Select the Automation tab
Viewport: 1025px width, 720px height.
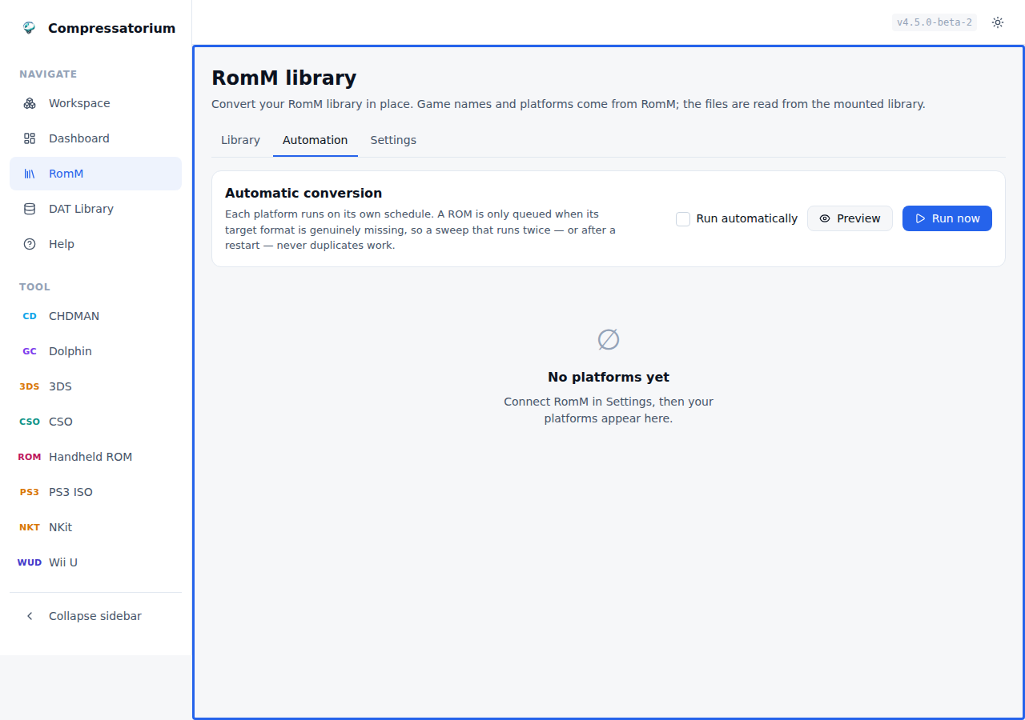[315, 140]
